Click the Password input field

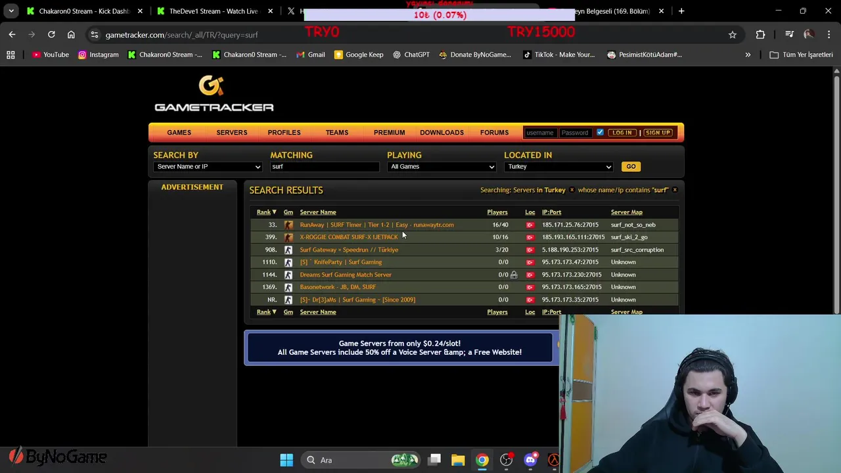coord(575,133)
